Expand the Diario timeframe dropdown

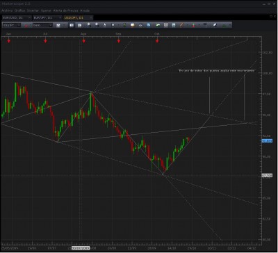[51, 25]
